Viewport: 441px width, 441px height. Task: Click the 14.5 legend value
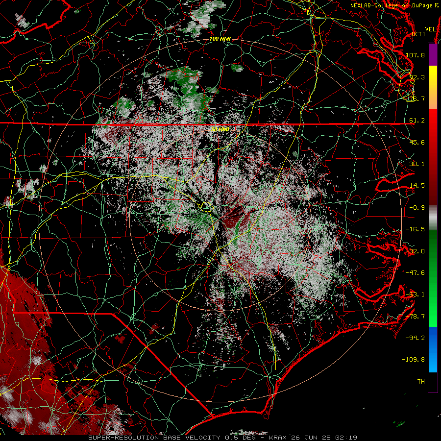pos(417,186)
